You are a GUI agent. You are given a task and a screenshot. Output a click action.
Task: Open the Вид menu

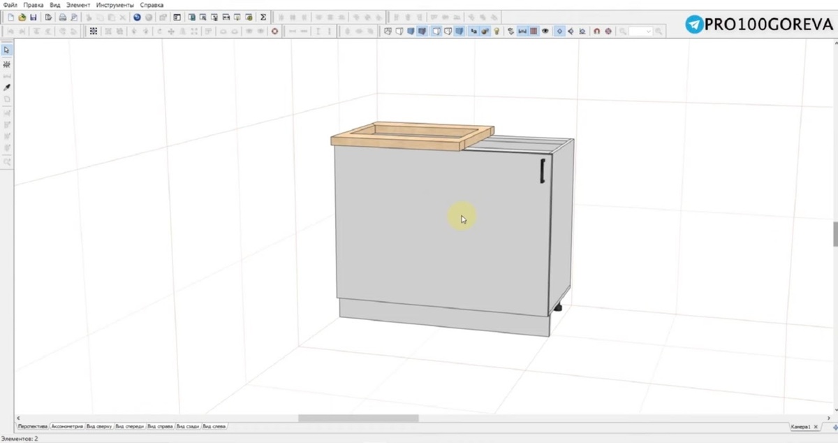[x=55, y=5]
